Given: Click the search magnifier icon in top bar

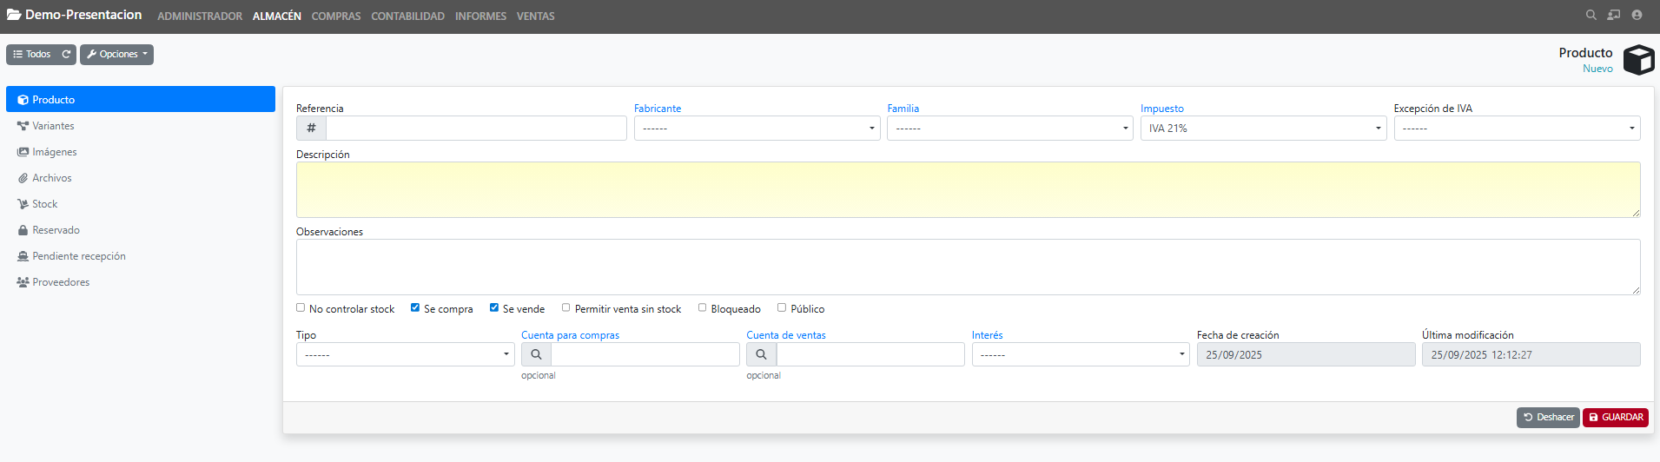Looking at the screenshot, I should point(1591,15).
